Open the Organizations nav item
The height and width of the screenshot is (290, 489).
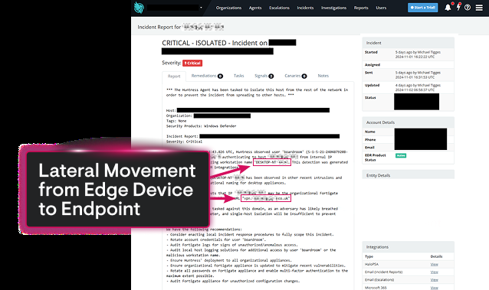[228, 8]
